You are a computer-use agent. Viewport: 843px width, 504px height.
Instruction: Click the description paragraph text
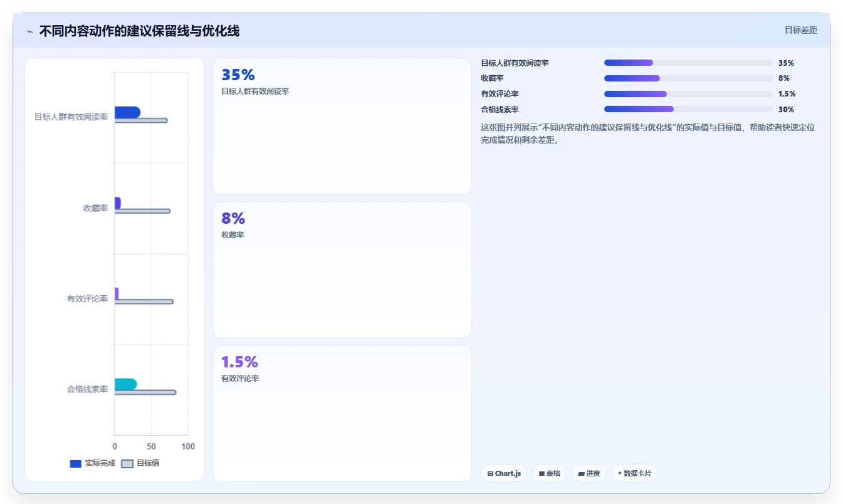(647, 134)
